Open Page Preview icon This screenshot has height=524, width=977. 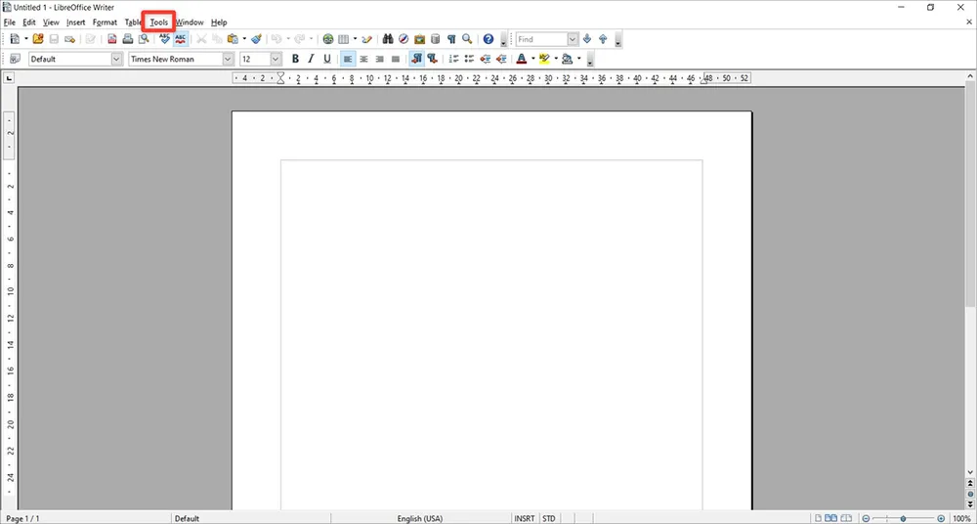click(144, 39)
